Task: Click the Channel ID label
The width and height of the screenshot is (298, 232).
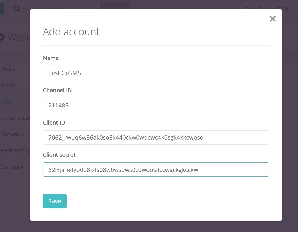Action: [57, 90]
